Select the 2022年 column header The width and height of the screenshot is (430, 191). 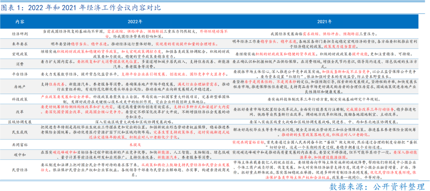click(x=135, y=21)
